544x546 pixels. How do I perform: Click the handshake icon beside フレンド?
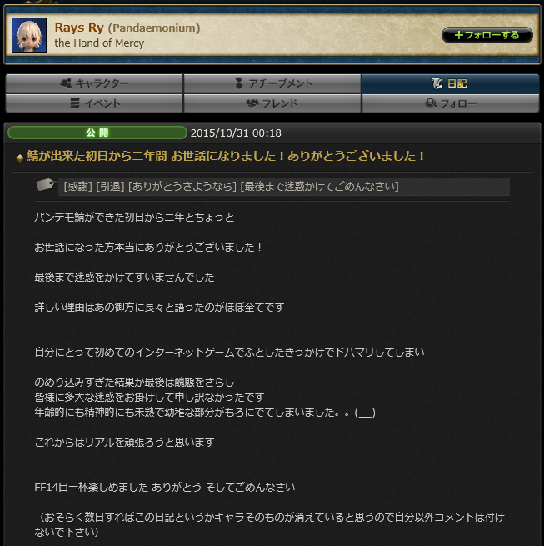click(x=252, y=103)
